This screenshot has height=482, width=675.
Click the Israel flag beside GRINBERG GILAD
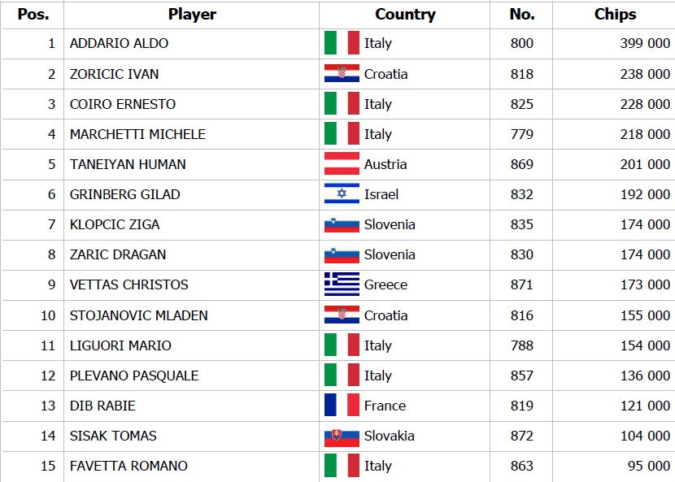point(342,194)
